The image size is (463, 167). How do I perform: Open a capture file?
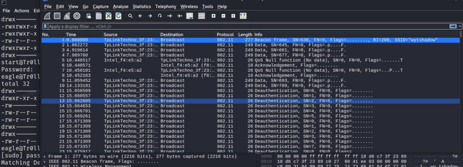point(89,16)
